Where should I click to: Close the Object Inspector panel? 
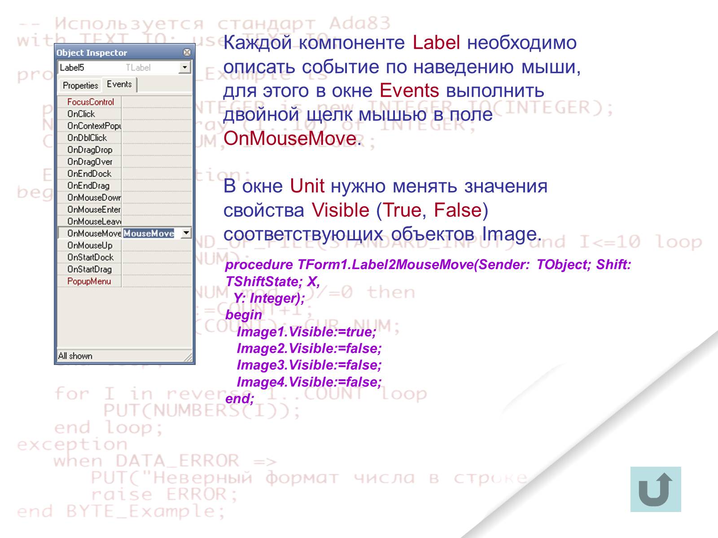click(187, 52)
